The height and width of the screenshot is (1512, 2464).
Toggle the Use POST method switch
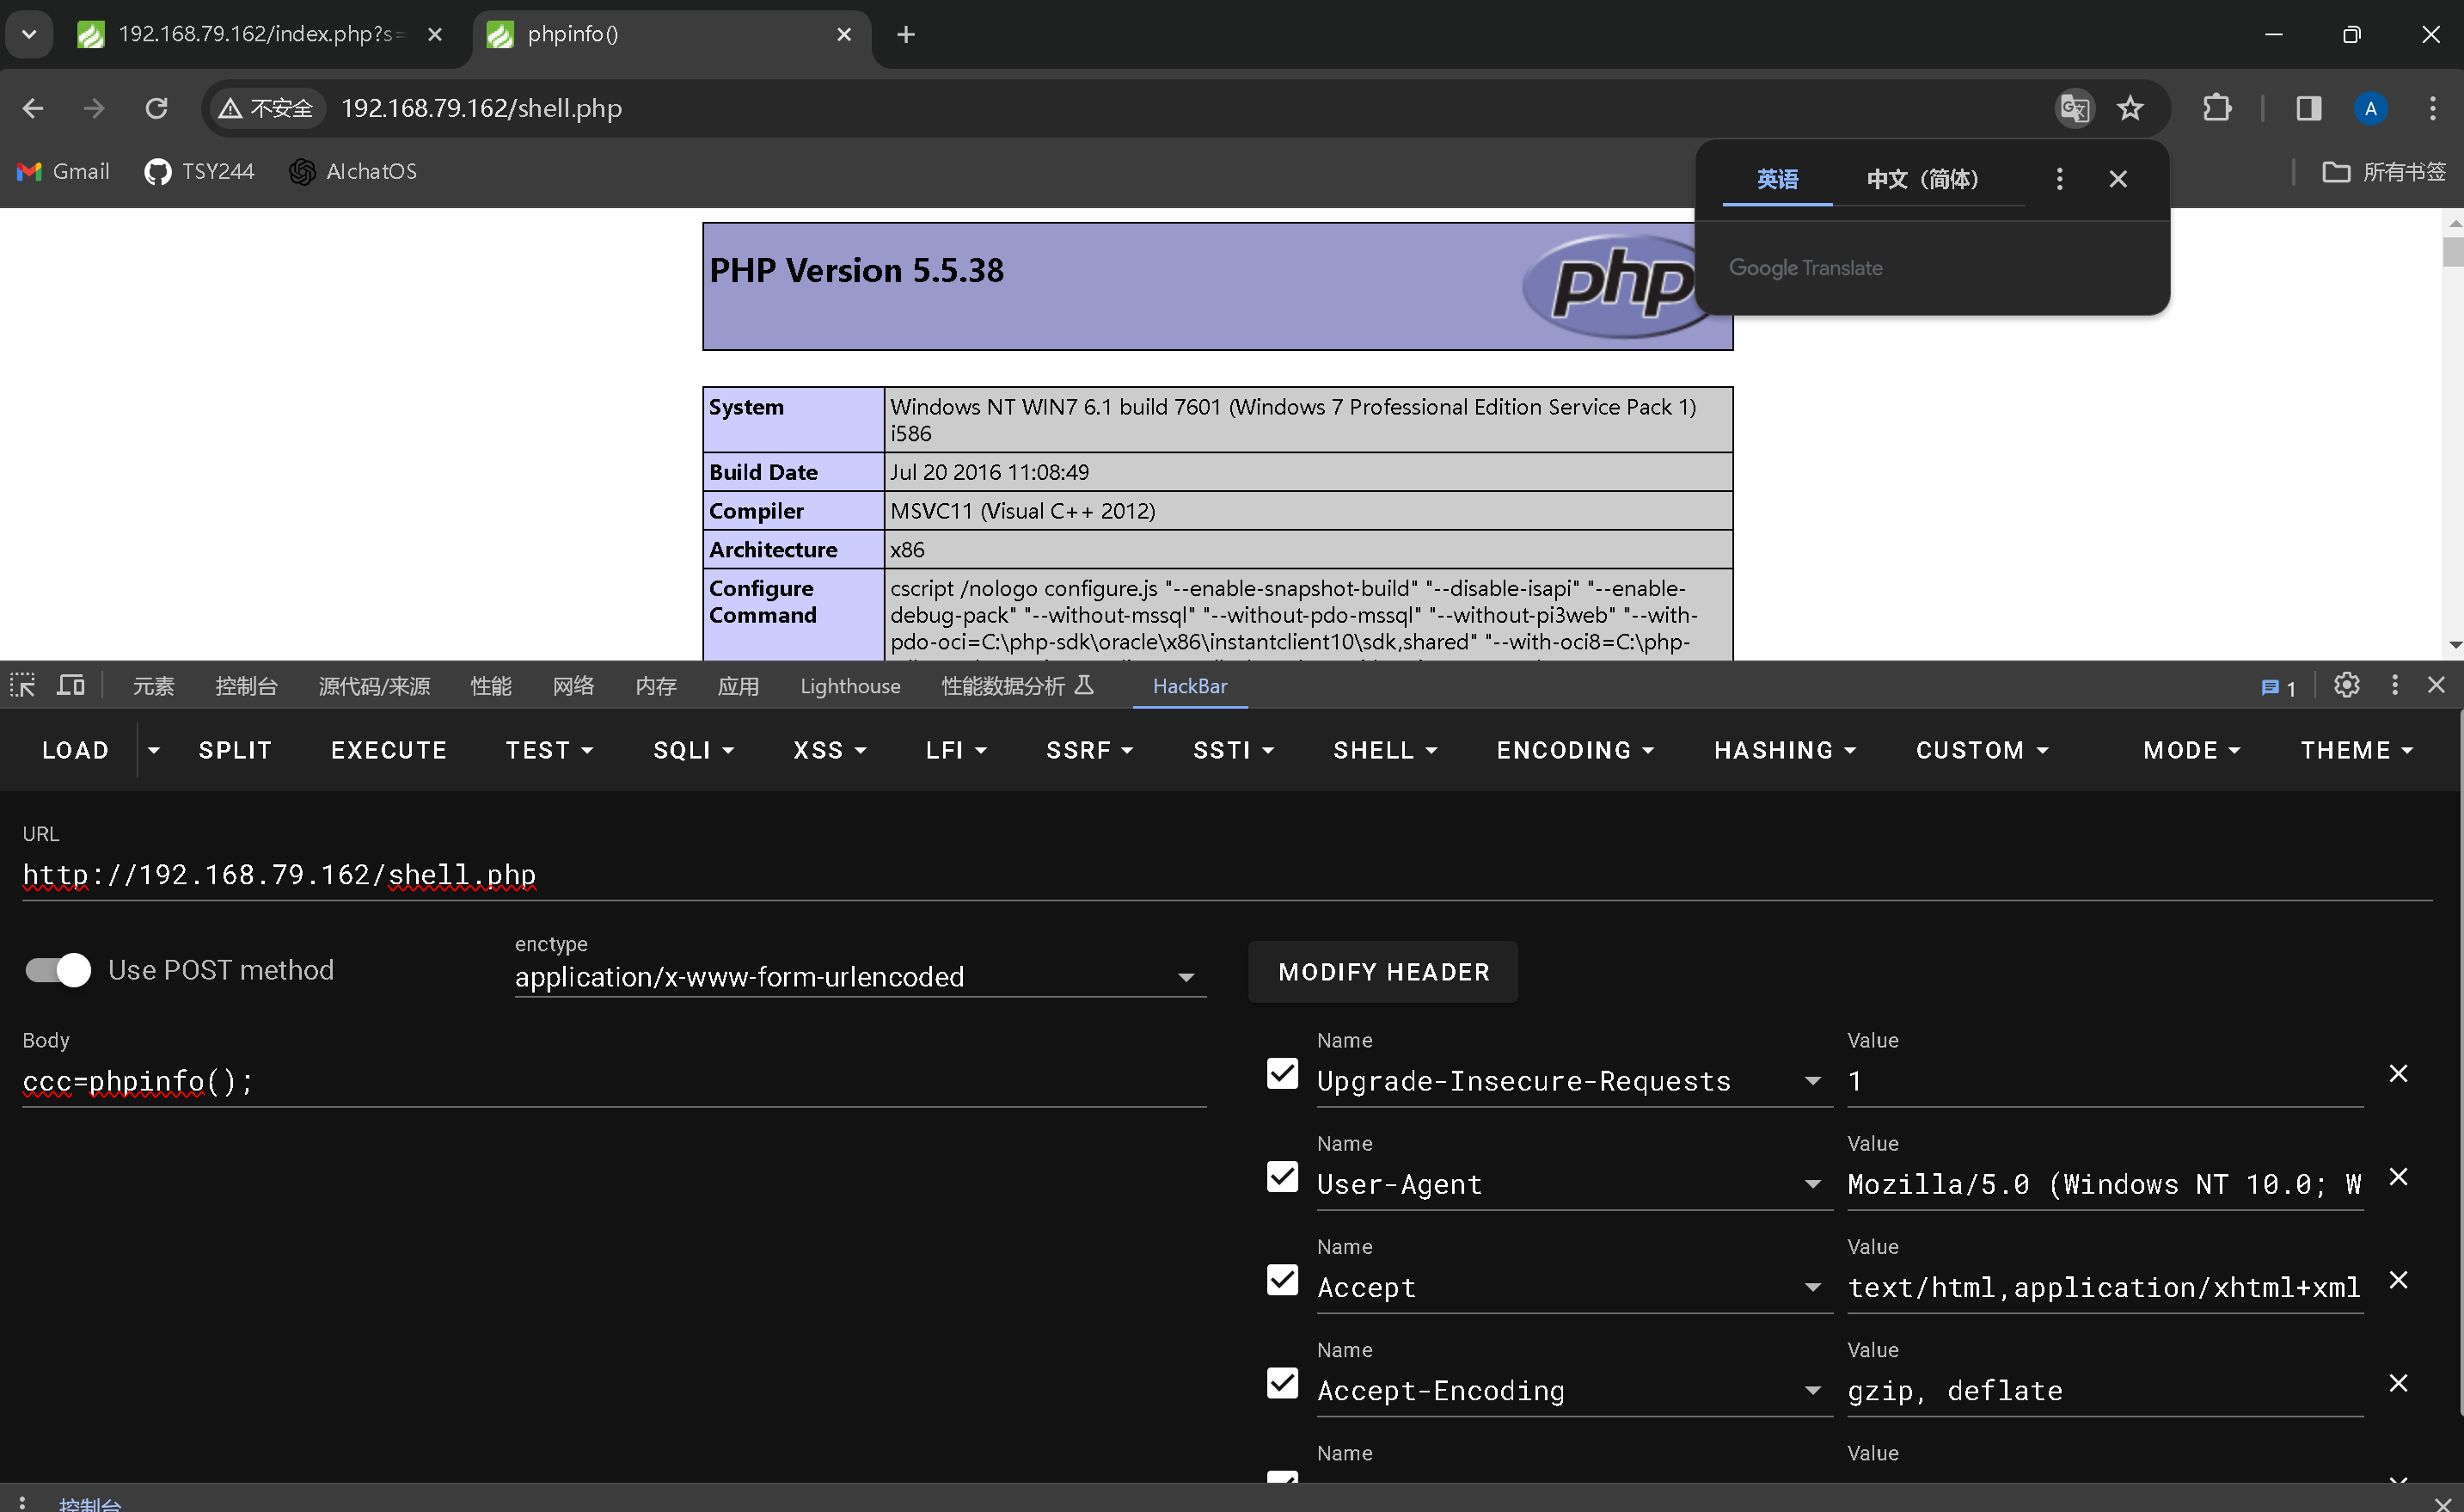click(x=58, y=969)
